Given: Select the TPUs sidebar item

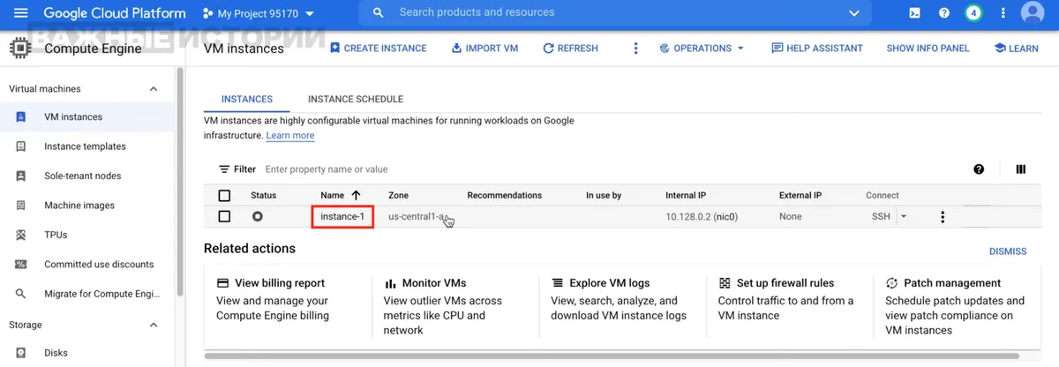Looking at the screenshot, I should pyautogui.click(x=87, y=235).
